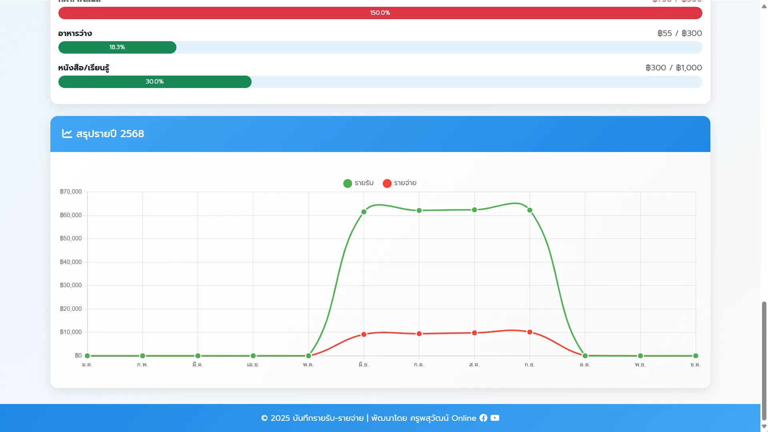Viewport: 768px width, 432px height.
Task: Click the ฿55 / ฿300 amount text
Action: tap(680, 33)
